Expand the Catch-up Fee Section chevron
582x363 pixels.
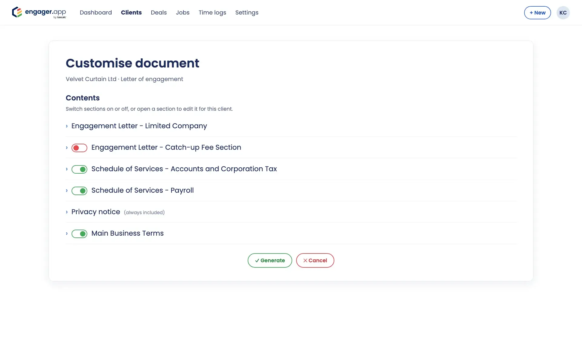[67, 148]
